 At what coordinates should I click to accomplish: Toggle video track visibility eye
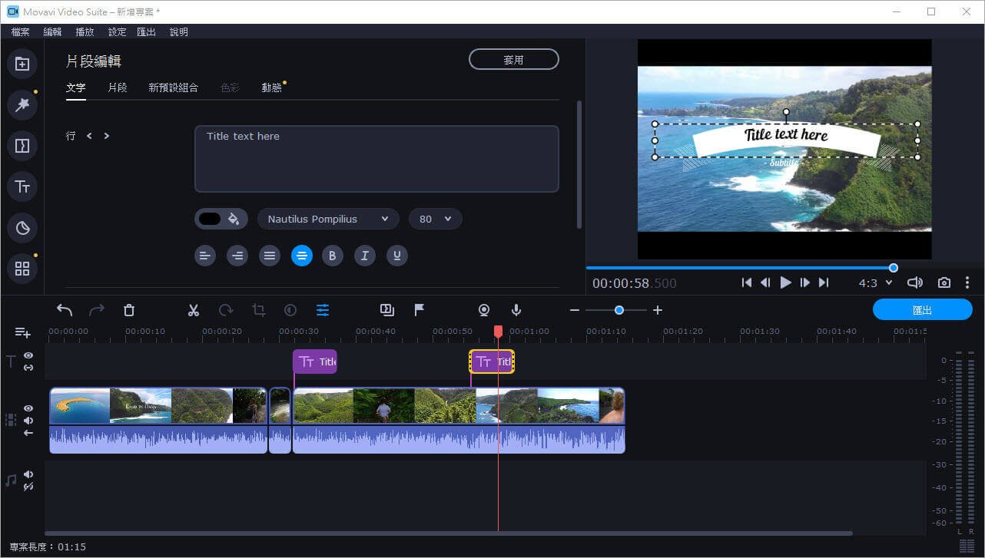pyautogui.click(x=28, y=408)
